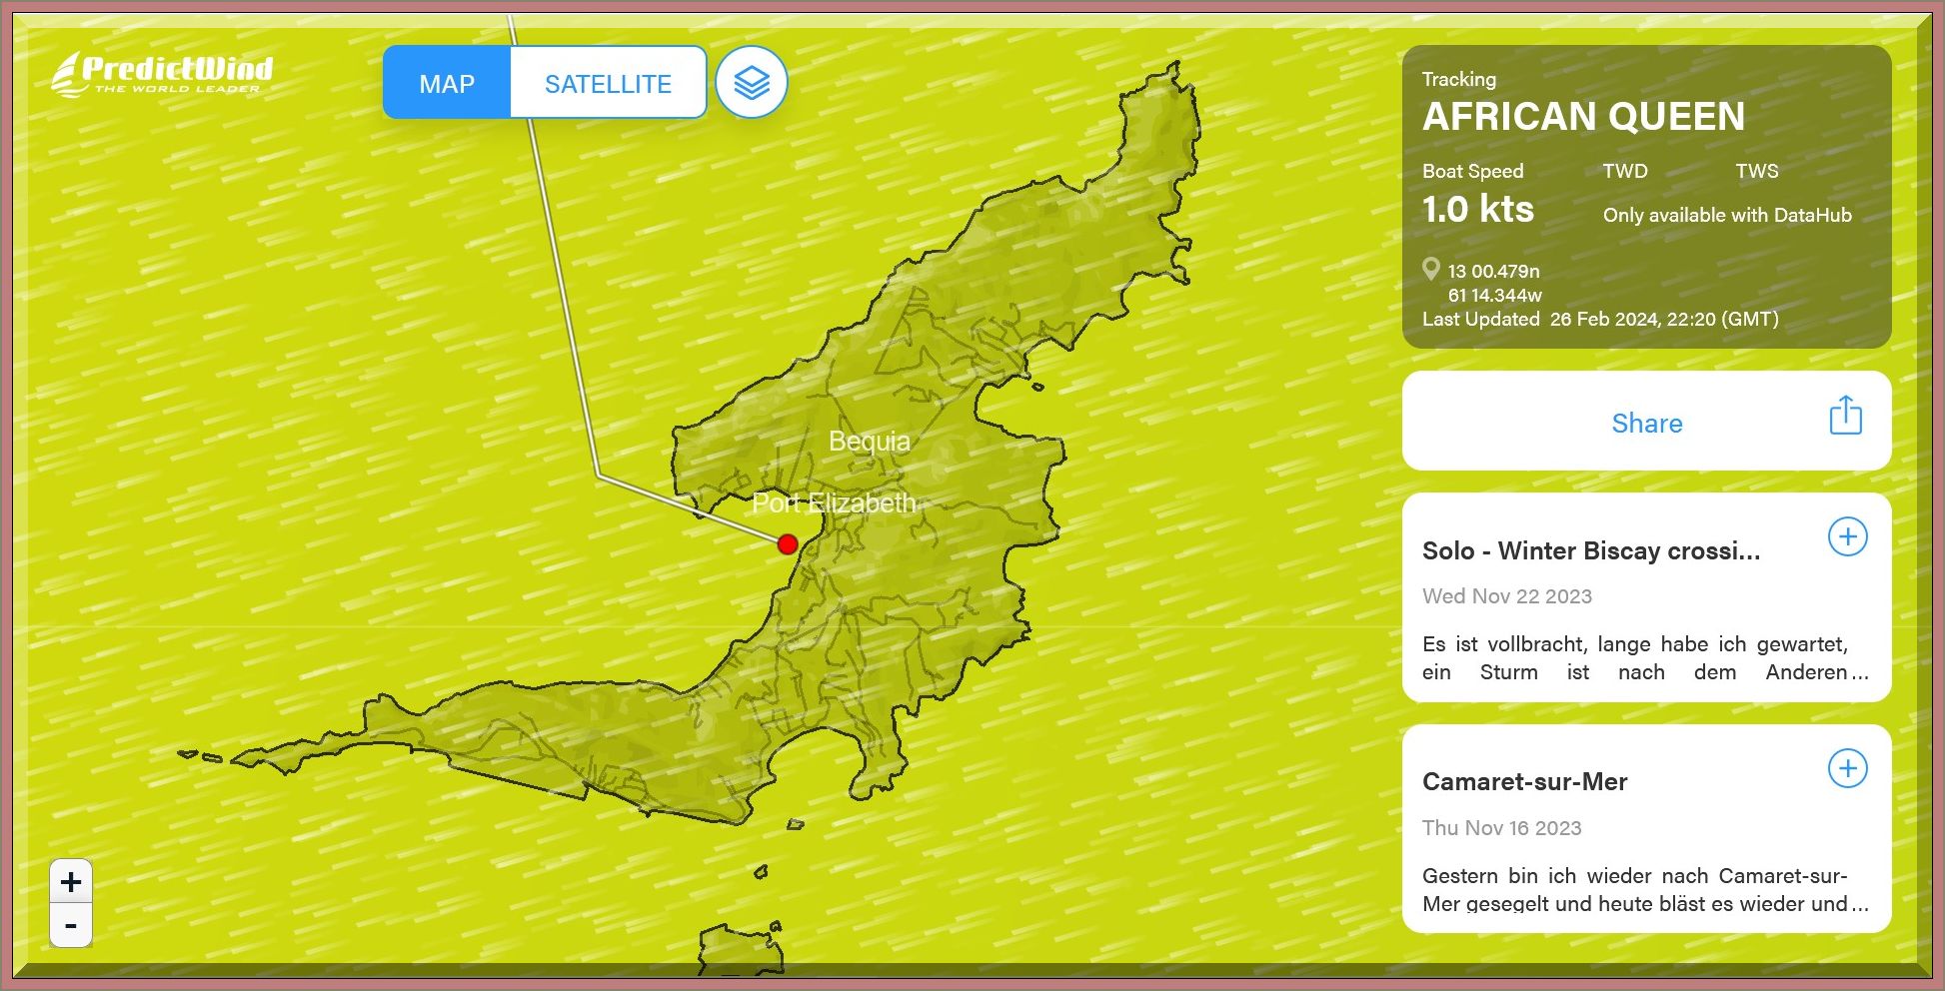Open the Camaret-sur-Mer post title
The height and width of the screenshot is (991, 1945).
tap(1524, 782)
